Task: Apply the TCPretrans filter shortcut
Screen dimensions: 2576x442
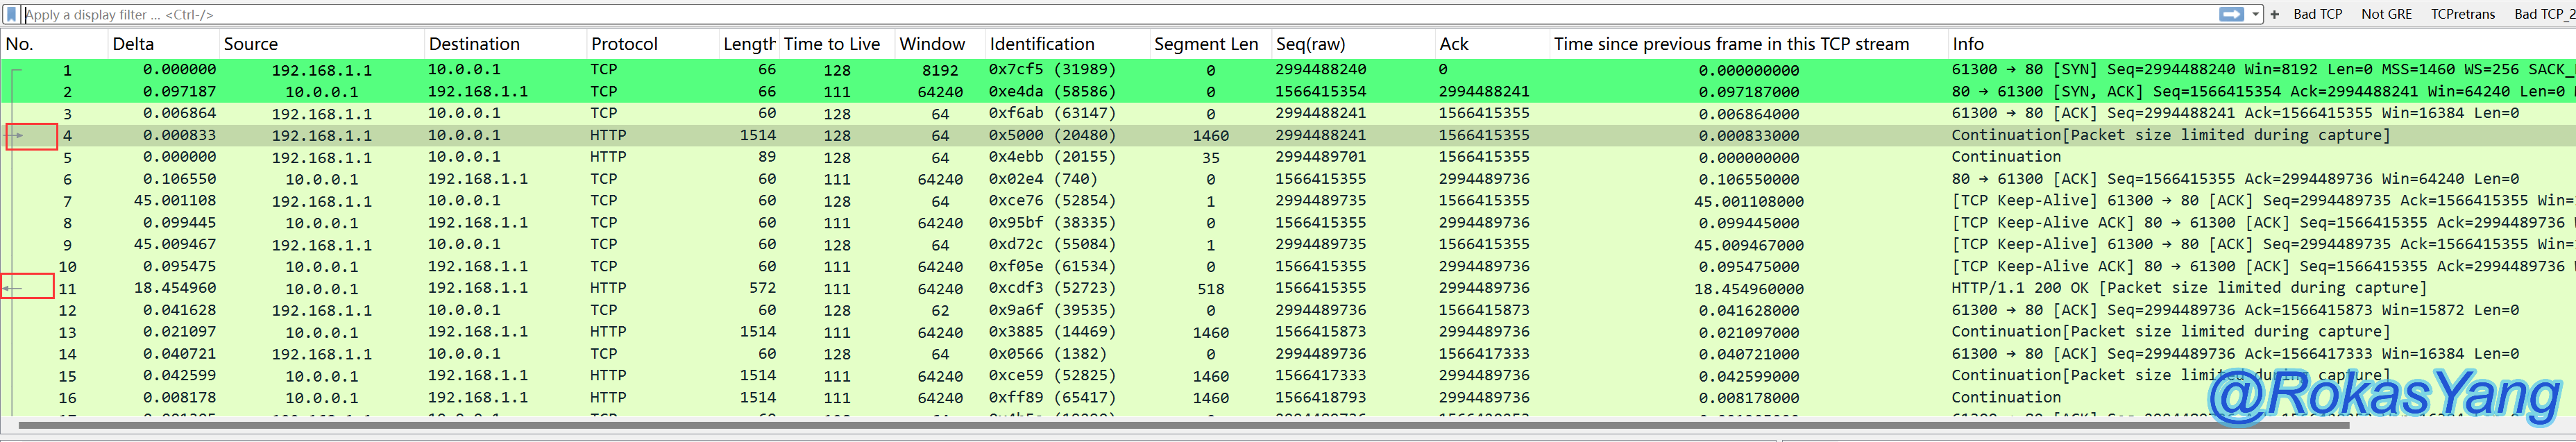Action: click(2462, 14)
